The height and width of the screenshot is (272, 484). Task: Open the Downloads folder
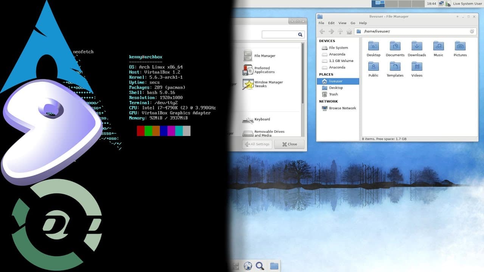point(417,49)
